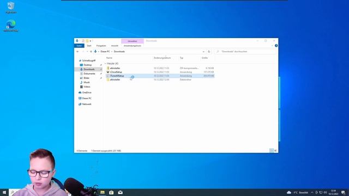Viewport: 349px width, 196px height.
Task: Click the new folder icon in title bar
Action: point(87,41)
